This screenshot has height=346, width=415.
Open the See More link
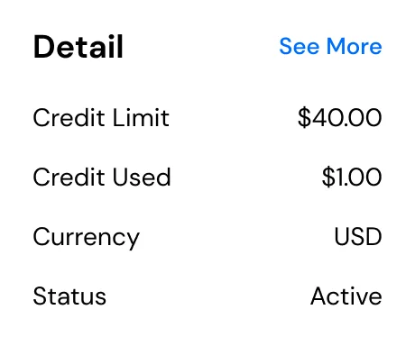coord(330,46)
